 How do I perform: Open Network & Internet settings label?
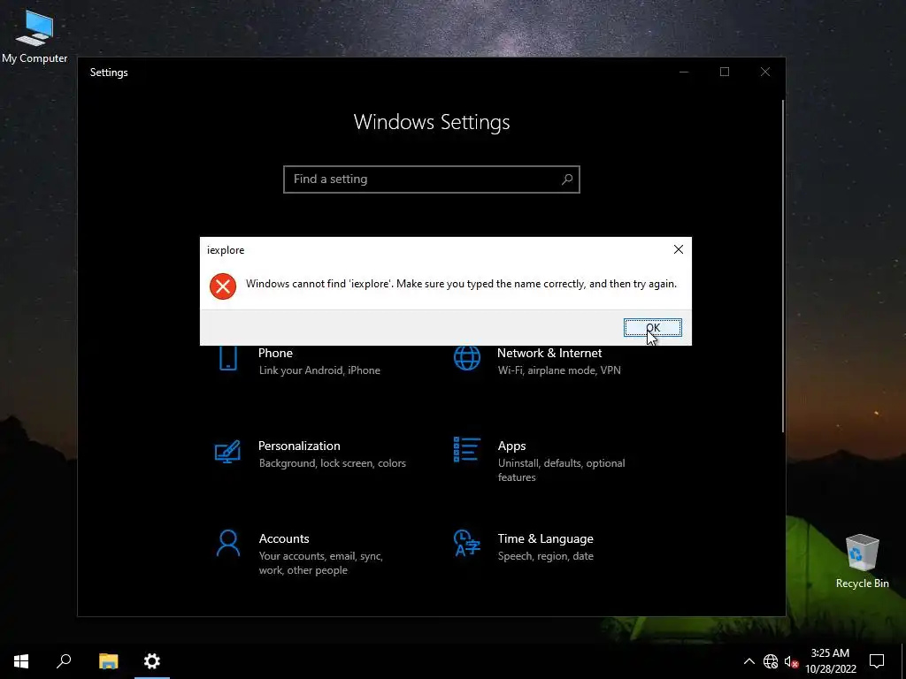[x=549, y=353]
